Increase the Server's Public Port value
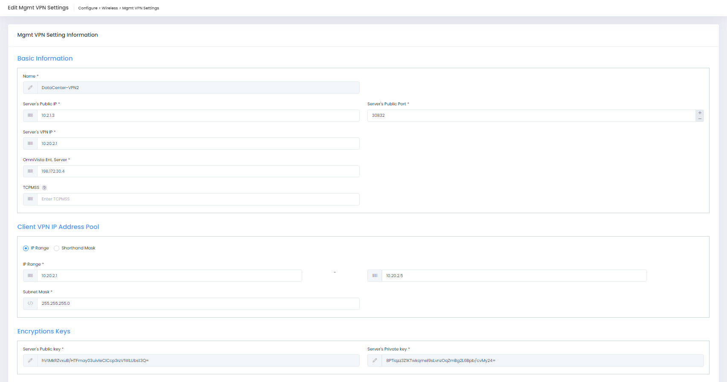The width and height of the screenshot is (727, 382). pyautogui.click(x=700, y=113)
